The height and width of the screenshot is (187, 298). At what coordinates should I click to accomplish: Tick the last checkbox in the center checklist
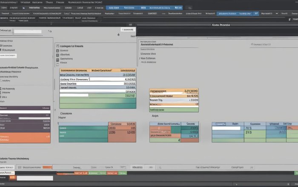pyautogui.click(x=57, y=64)
